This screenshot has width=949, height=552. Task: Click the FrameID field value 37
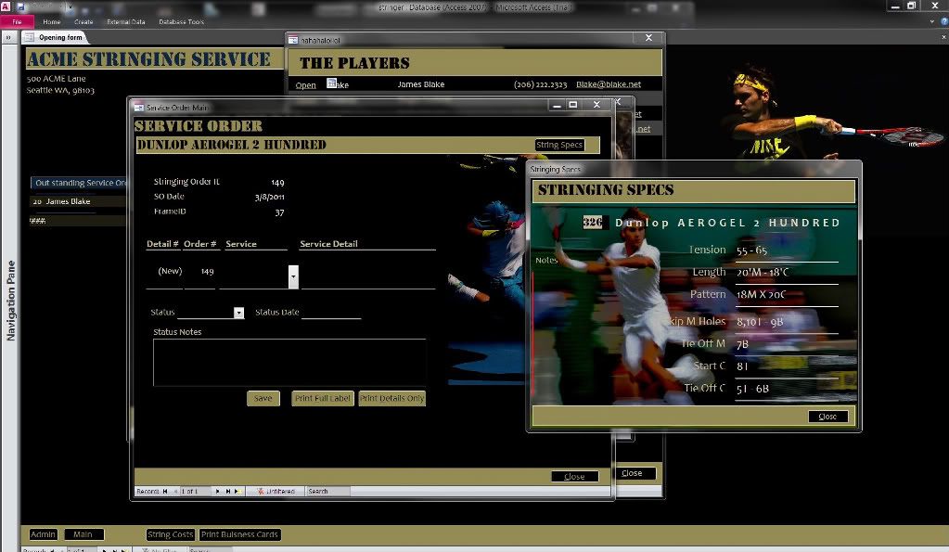279,212
